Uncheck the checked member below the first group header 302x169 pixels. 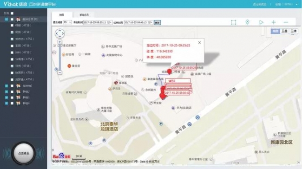(12, 32)
